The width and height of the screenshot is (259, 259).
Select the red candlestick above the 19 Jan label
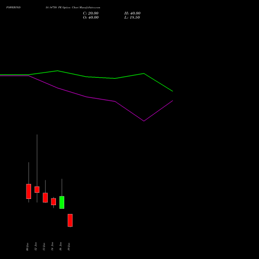tap(70, 220)
